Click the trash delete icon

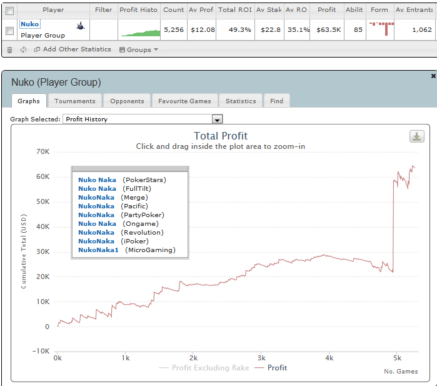pos(10,50)
